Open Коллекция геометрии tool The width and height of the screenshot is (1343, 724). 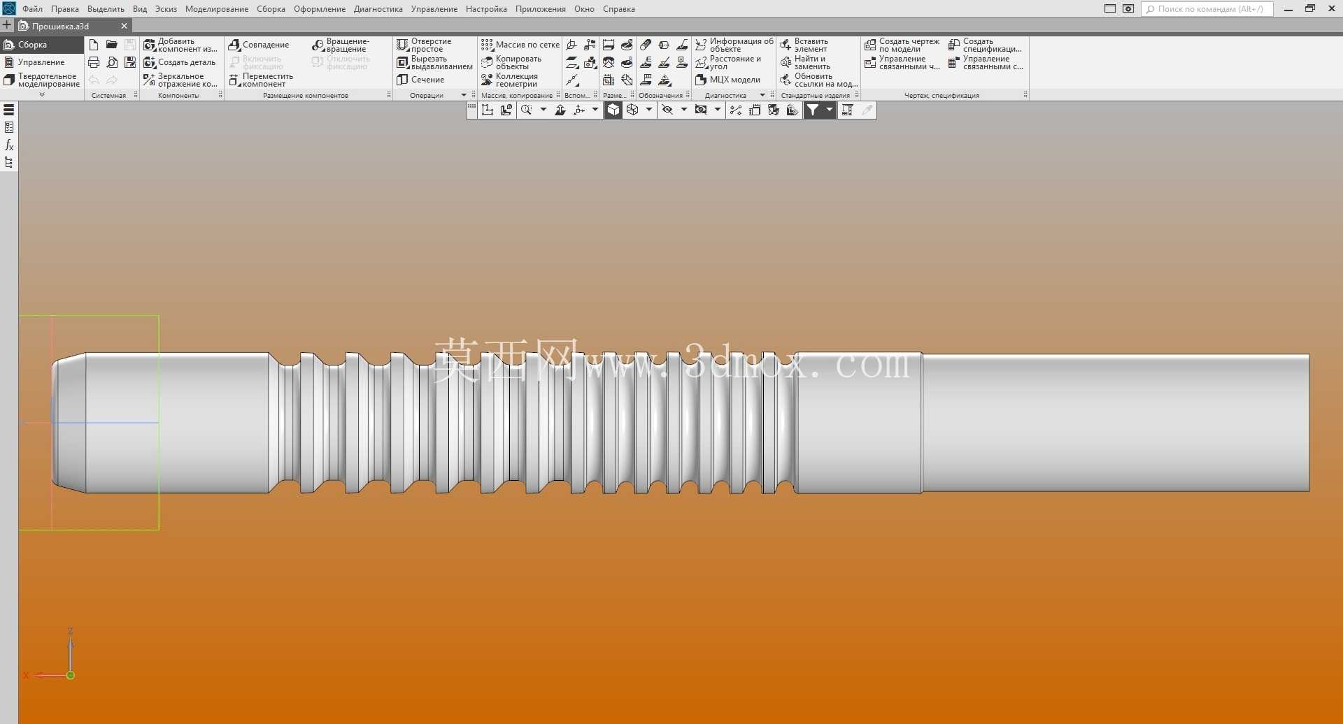(x=509, y=80)
